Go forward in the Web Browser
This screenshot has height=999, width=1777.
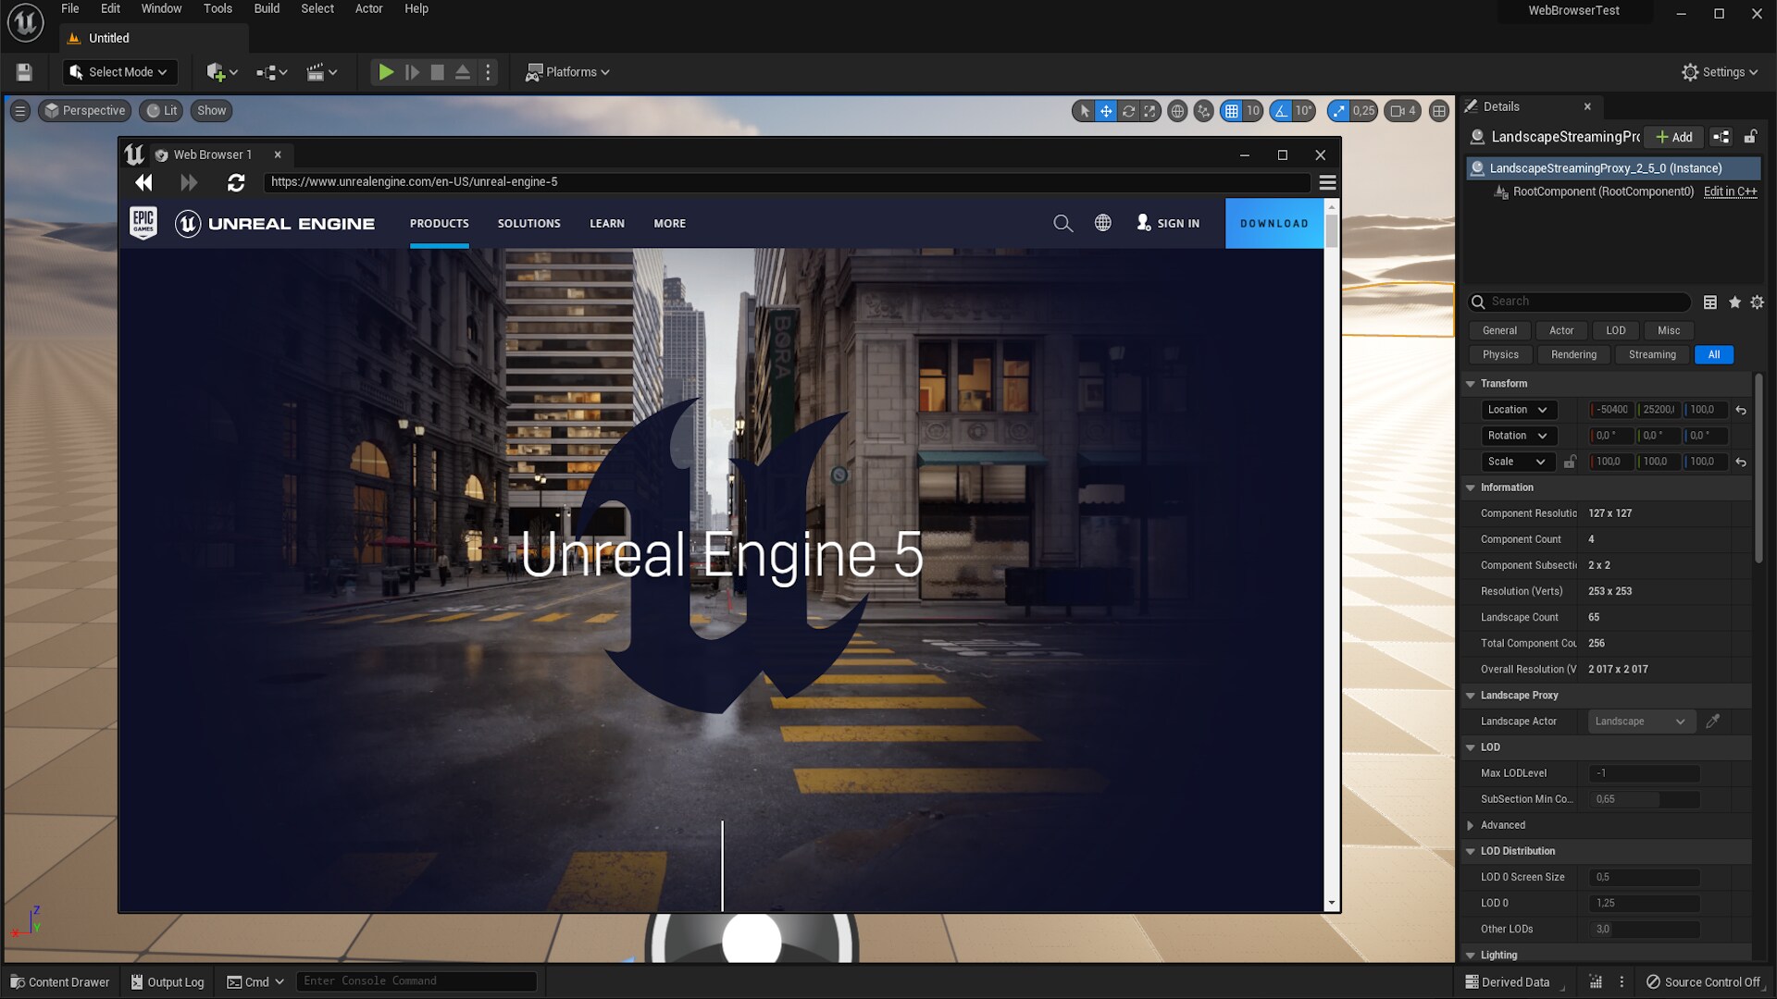(x=189, y=182)
